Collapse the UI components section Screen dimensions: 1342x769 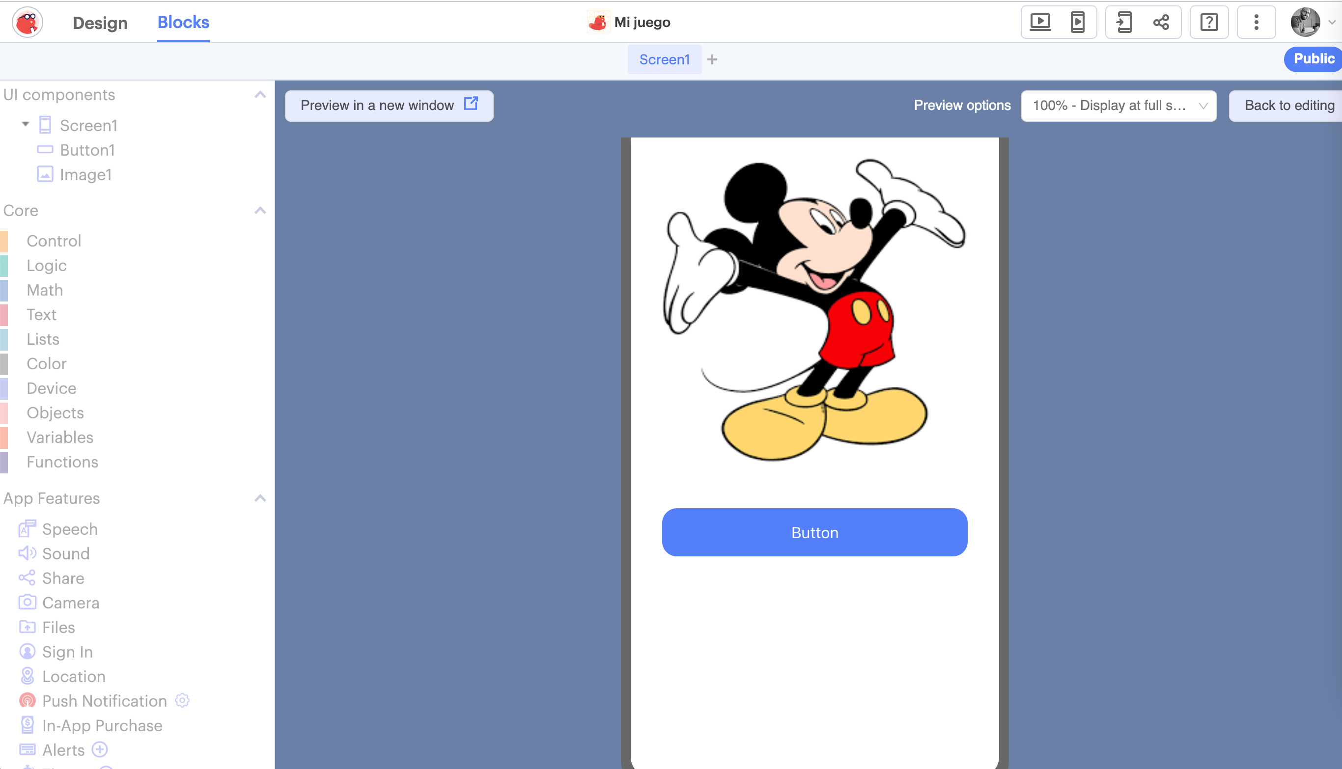260,95
